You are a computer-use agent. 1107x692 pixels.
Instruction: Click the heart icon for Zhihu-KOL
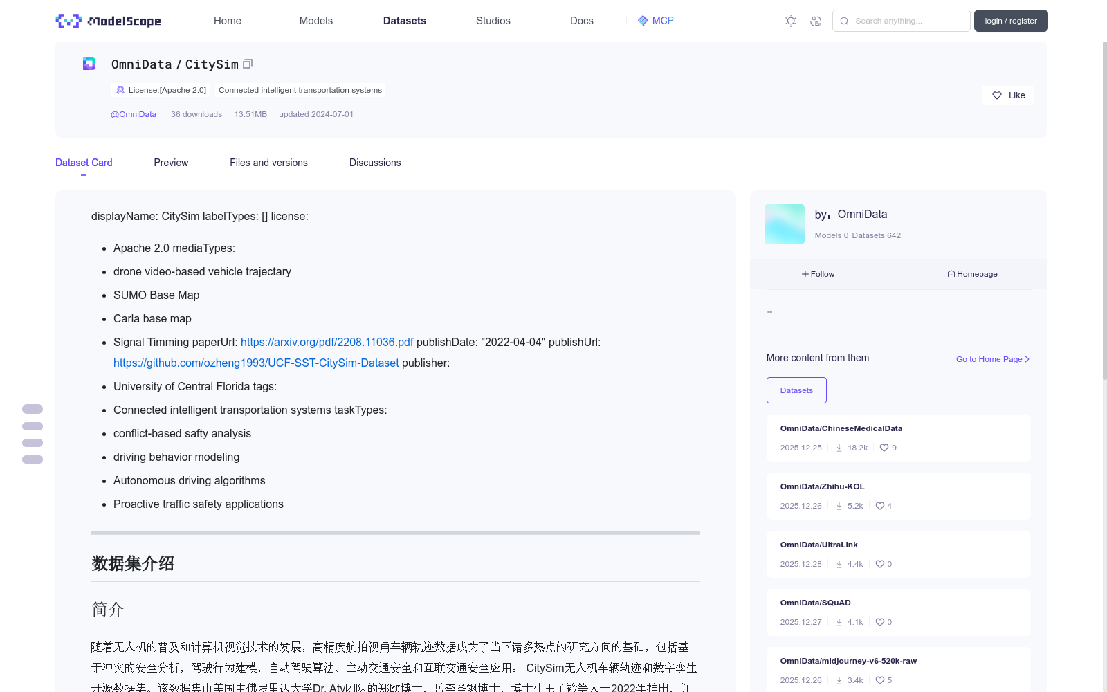[880, 506]
